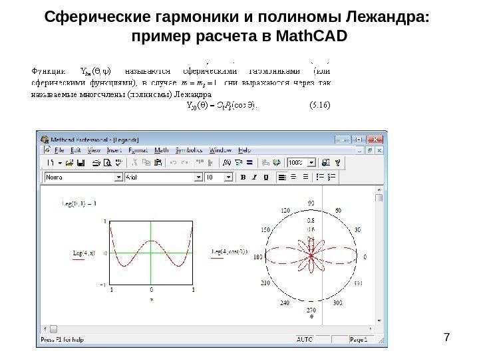Screen dimensions: 479x359
Task: Open the Resource Center icon
Action: click(x=326, y=162)
